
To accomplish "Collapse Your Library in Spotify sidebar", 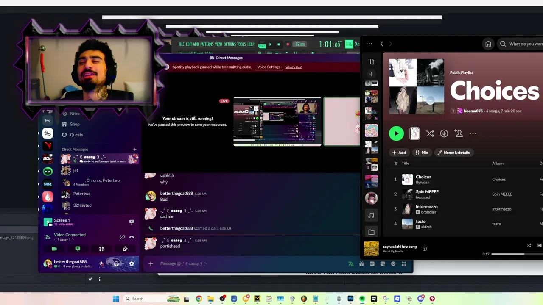I will tap(371, 62).
